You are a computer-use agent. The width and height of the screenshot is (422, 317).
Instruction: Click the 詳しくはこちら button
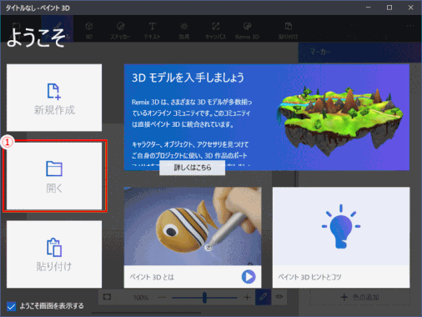point(192,168)
